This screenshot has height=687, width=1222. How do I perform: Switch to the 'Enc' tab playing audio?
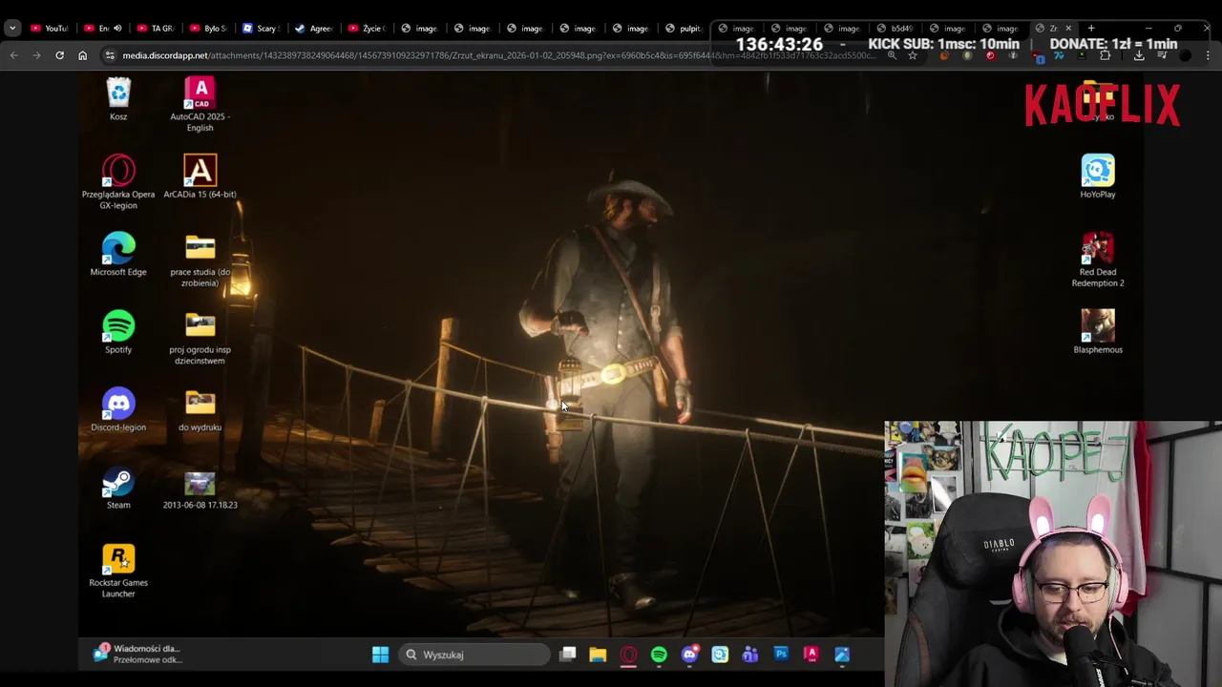point(102,28)
